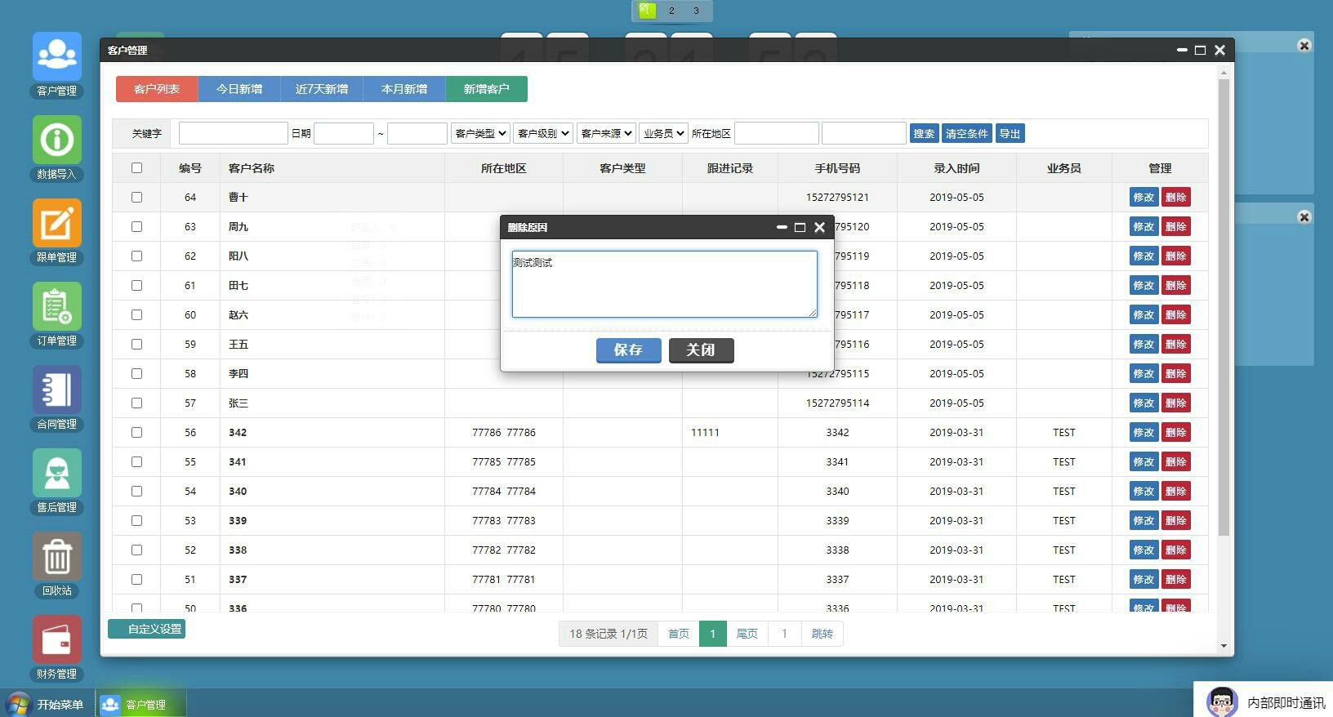
Task: Click 保存 in the 删除原因 dialog
Action: pyautogui.click(x=628, y=350)
